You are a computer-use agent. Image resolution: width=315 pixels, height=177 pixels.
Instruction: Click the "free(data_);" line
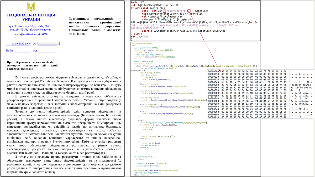click(x=146, y=139)
